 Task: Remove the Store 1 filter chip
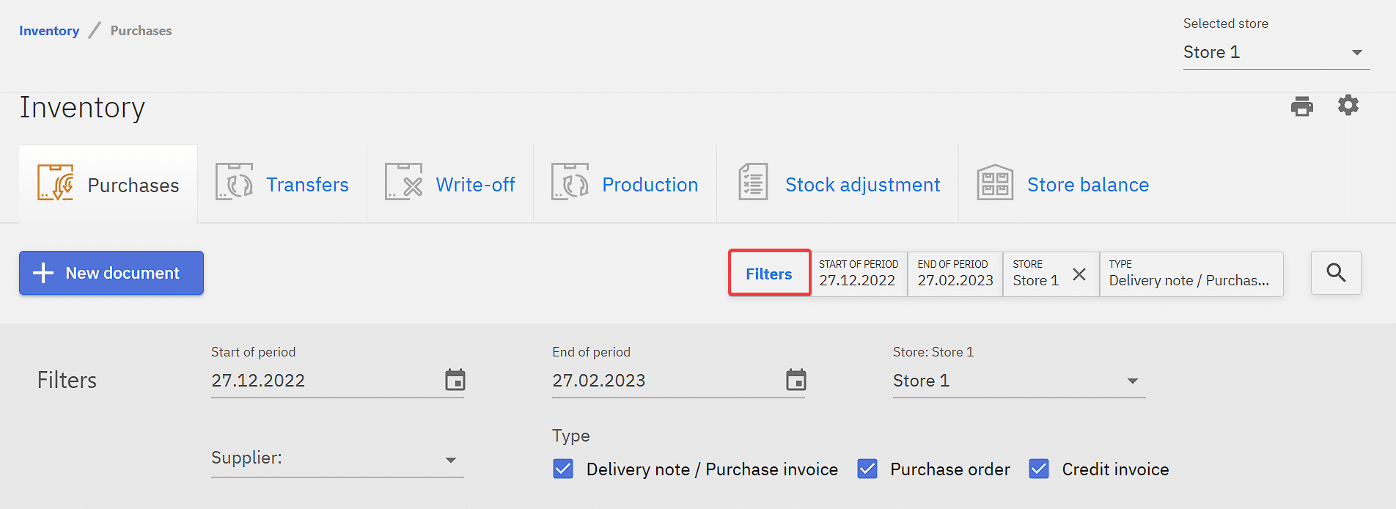point(1079,274)
